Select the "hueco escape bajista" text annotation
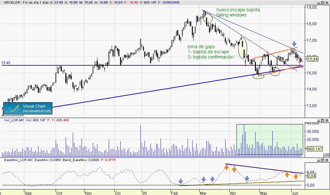 (x=238, y=10)
